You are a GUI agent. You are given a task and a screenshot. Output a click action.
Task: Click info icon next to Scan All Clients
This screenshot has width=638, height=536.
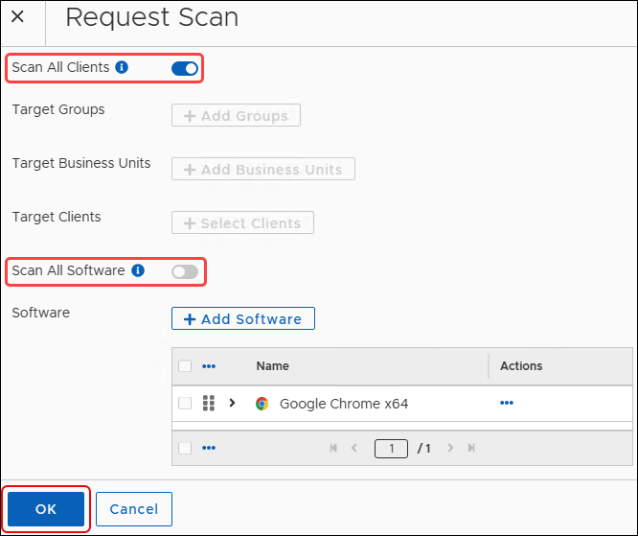[122, 67]
